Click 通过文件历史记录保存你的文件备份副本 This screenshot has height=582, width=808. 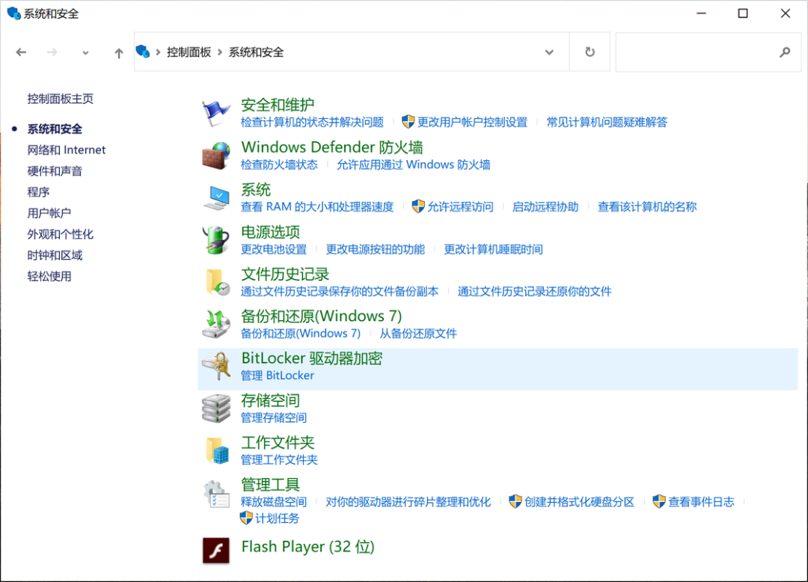click(x=340, y=292)
